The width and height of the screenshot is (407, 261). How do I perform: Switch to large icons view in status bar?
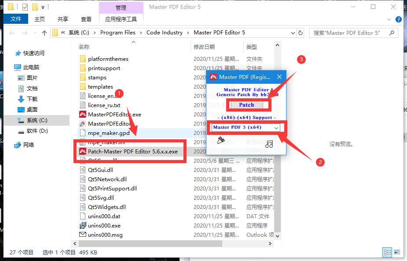point(396,252)
